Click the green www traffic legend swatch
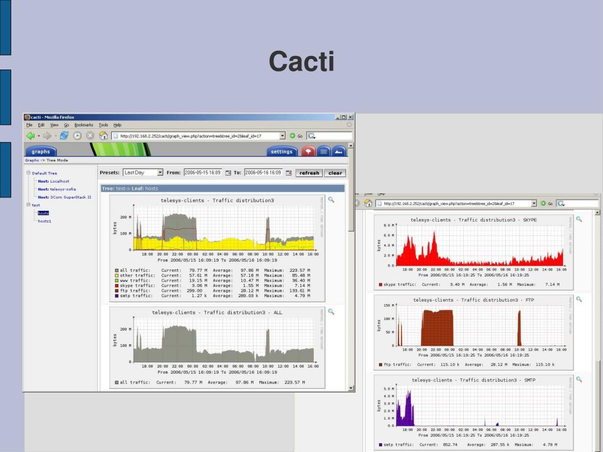The height and width of the screenshot is (452, 603). tap(117, 281)
